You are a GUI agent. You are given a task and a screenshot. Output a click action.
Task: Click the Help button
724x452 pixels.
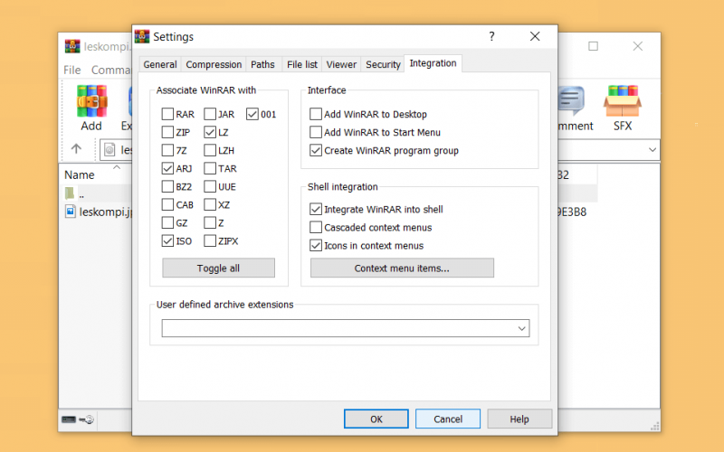point(519,419)
